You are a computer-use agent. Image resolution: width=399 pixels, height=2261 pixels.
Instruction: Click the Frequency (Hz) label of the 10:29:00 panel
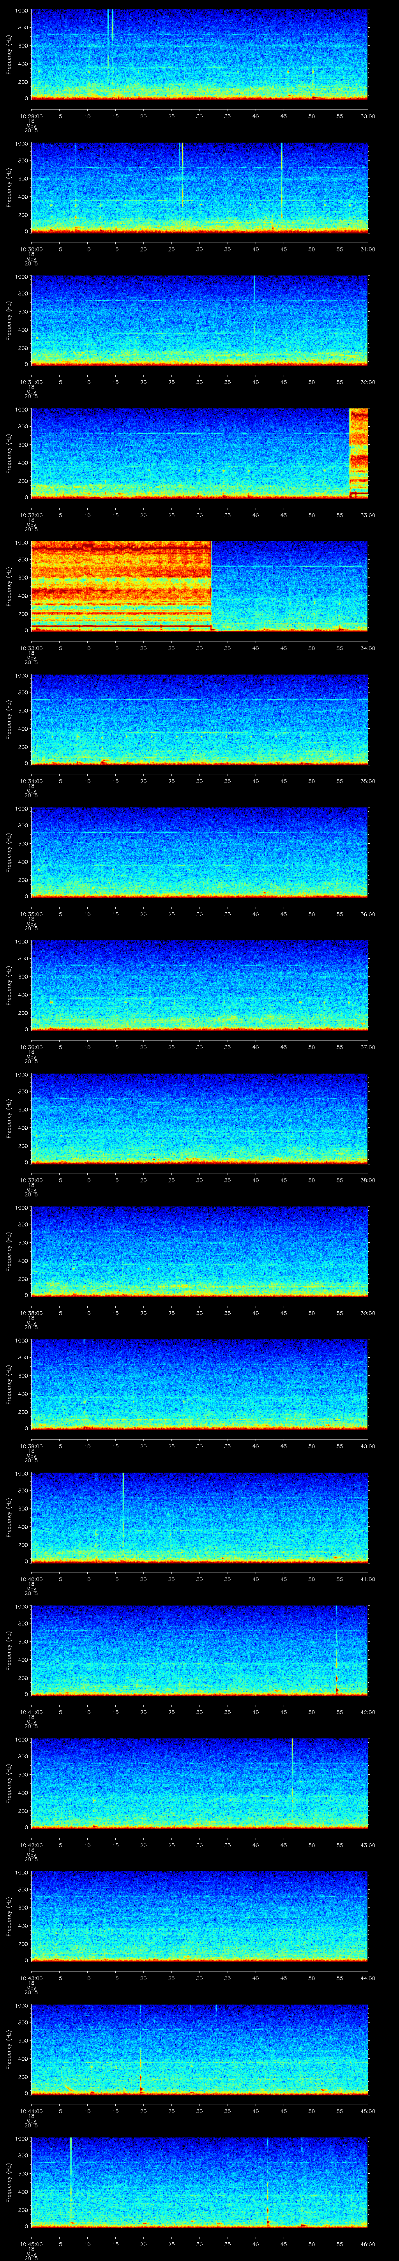coord(9,55)
